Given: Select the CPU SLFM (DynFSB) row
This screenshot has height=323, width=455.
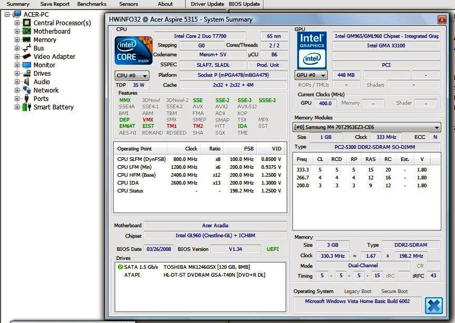Looking at the screenshot, I should pos(199,159).
